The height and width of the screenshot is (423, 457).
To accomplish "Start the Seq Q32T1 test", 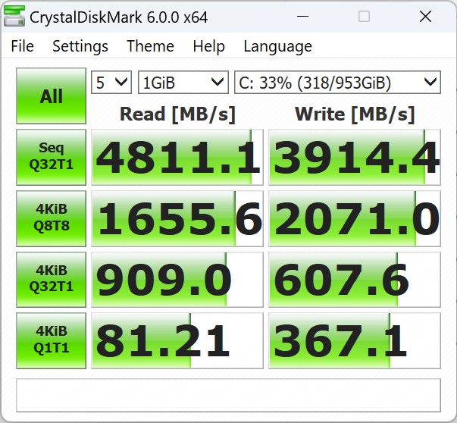I will pos(52,157).
